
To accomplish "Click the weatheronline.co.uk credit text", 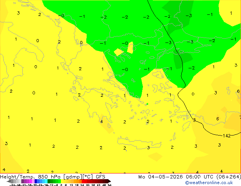I will (x=209, y=183).
